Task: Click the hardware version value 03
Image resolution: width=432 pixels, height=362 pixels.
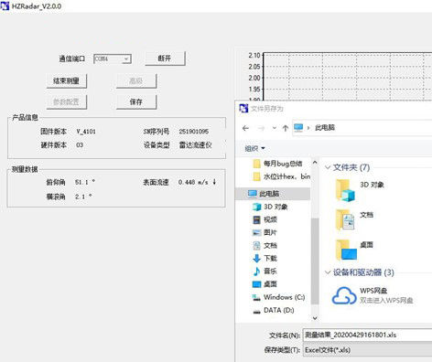Action: [80, 145]
